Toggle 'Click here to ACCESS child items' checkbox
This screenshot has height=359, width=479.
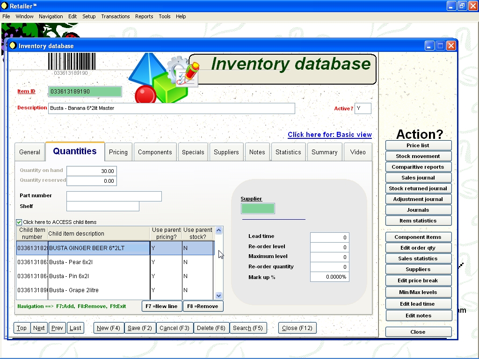pyautogui.click(x=19, y=222)
